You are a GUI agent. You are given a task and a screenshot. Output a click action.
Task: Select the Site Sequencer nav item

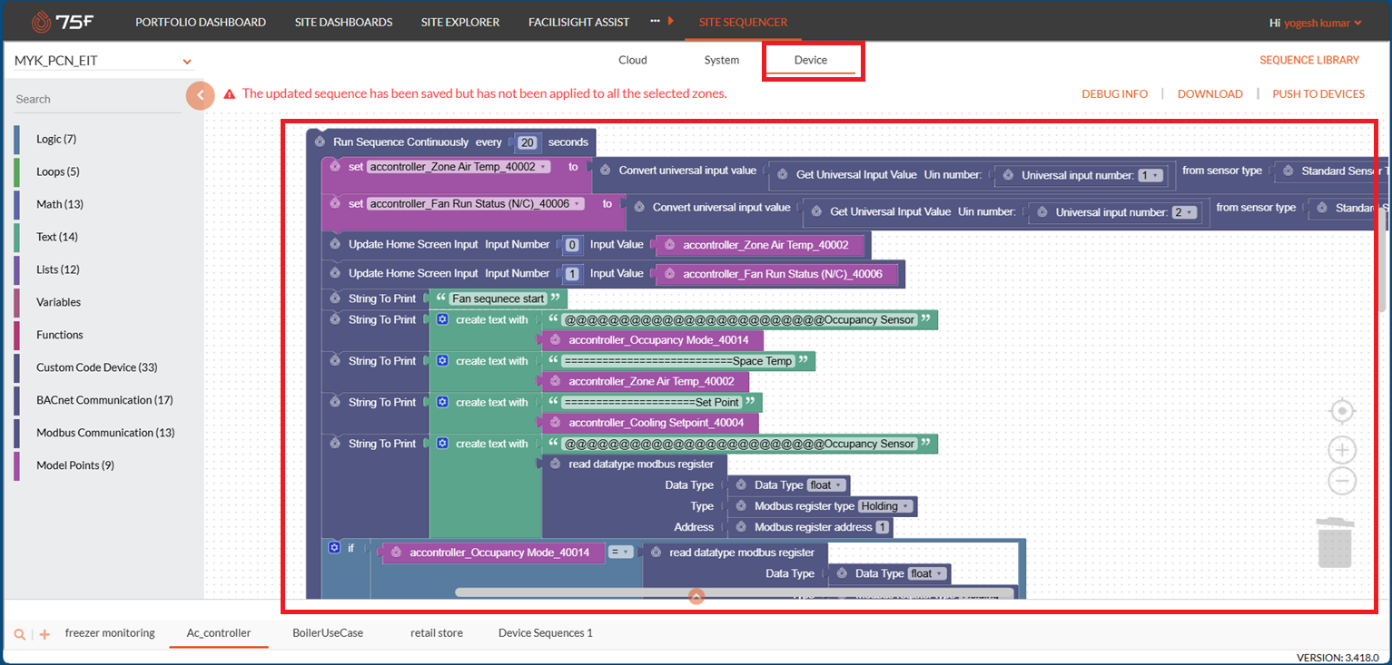[x=744, y=22]
